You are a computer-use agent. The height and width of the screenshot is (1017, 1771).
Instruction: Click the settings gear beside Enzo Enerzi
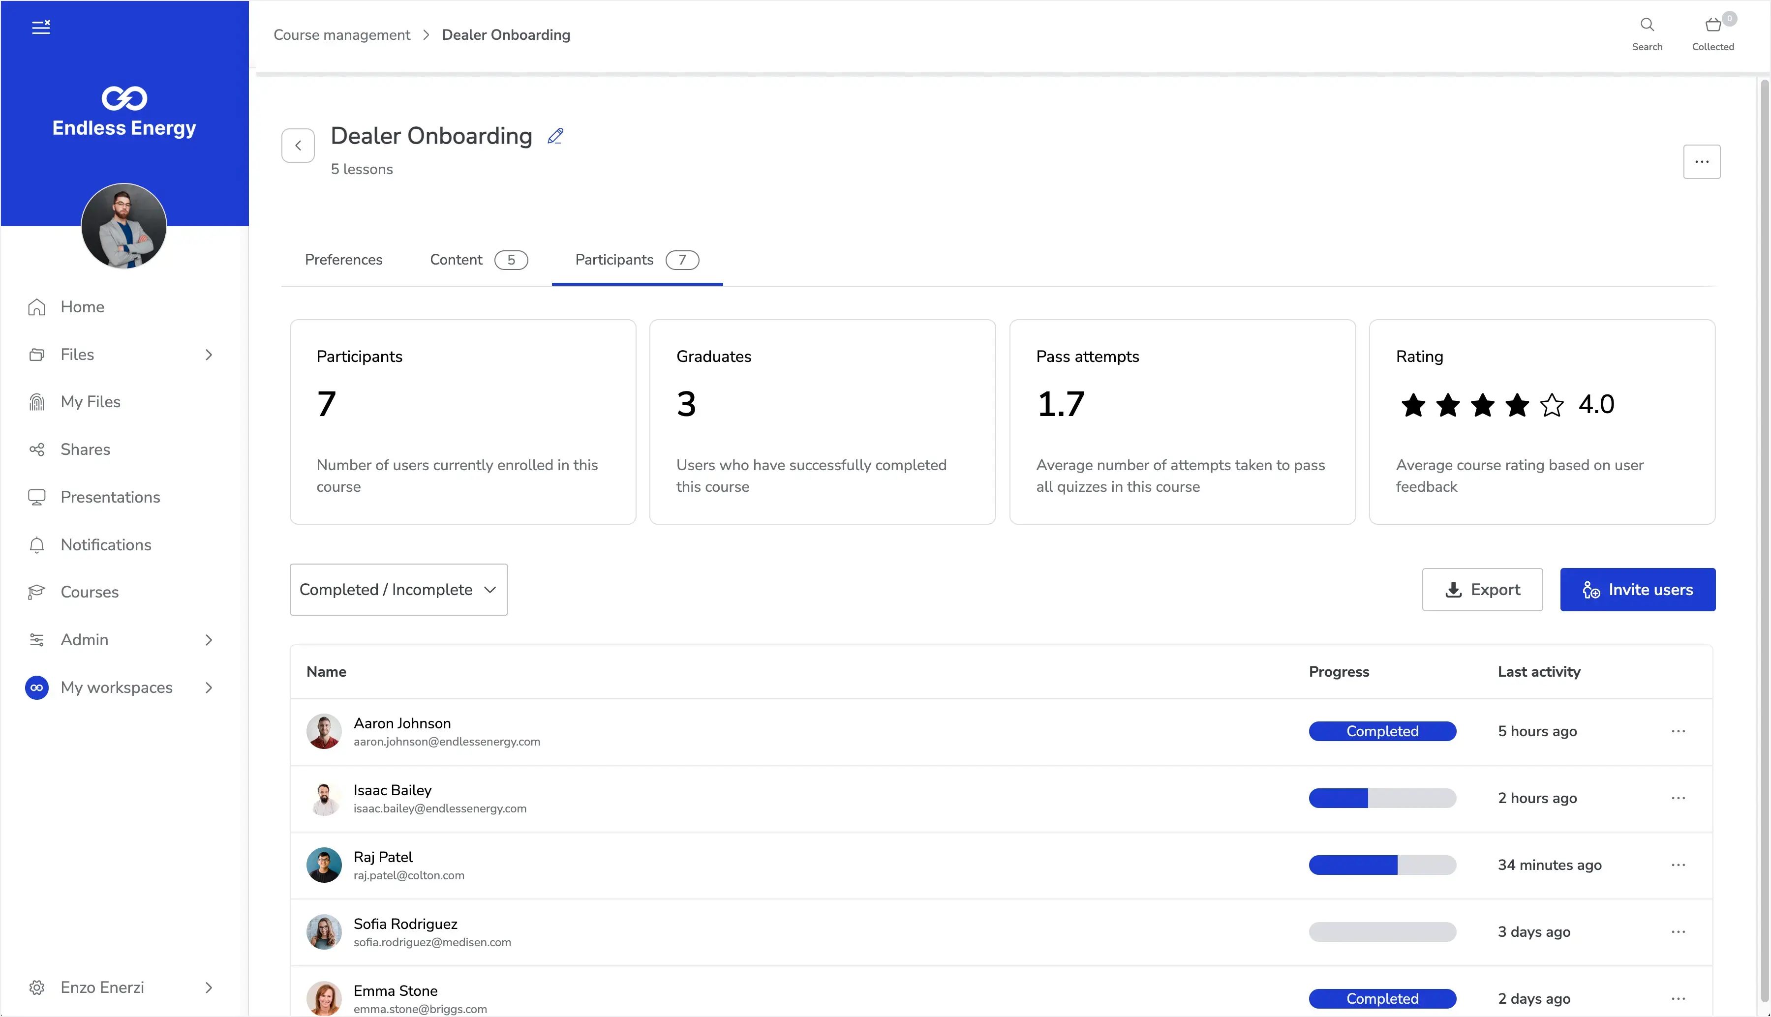point(37,987)
